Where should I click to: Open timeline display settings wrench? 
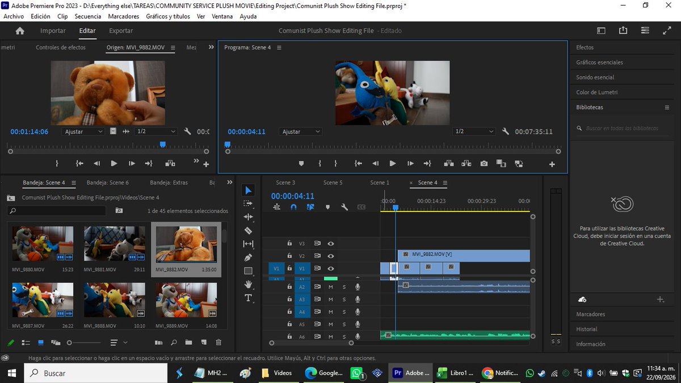tap(344, 207)
